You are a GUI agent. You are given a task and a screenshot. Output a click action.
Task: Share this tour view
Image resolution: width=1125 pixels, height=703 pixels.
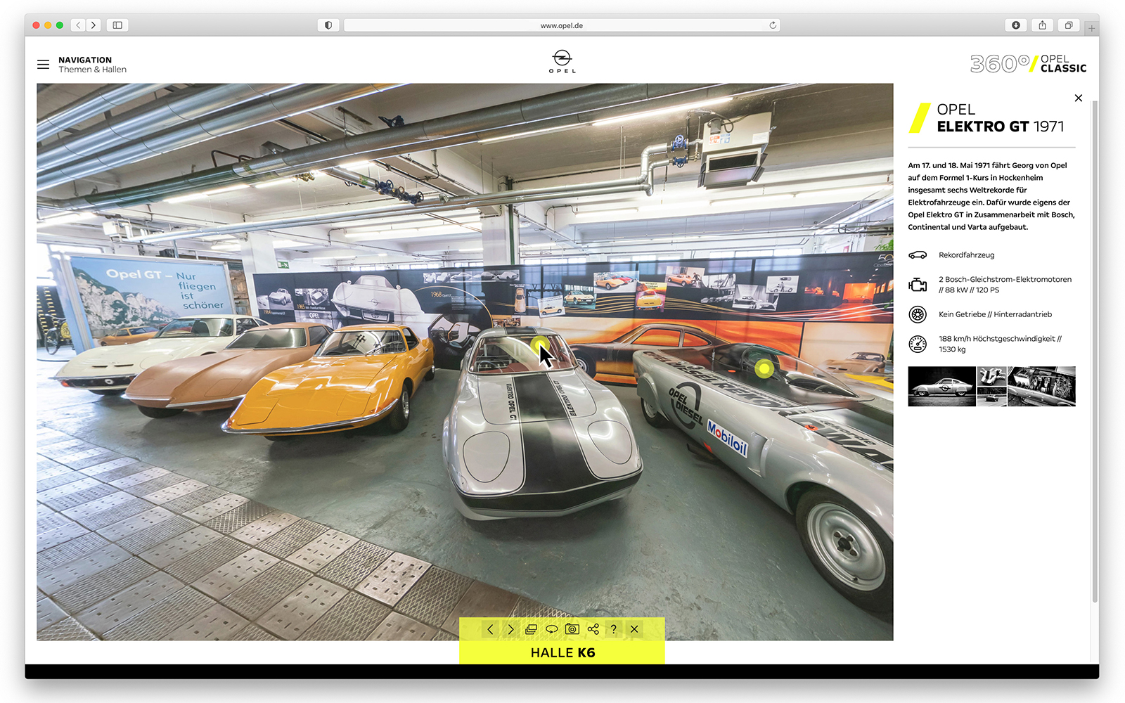[593, 629]
